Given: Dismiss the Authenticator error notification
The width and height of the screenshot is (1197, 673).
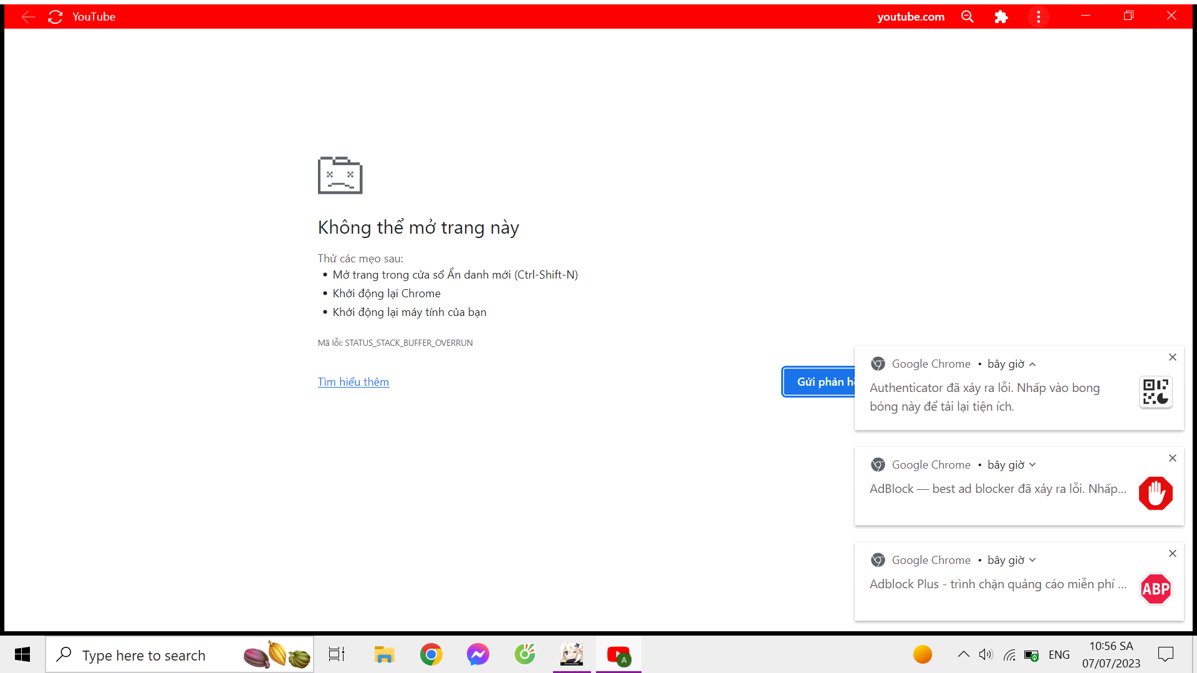Looking at the screenshot, I should click(x=1173, y=357).
